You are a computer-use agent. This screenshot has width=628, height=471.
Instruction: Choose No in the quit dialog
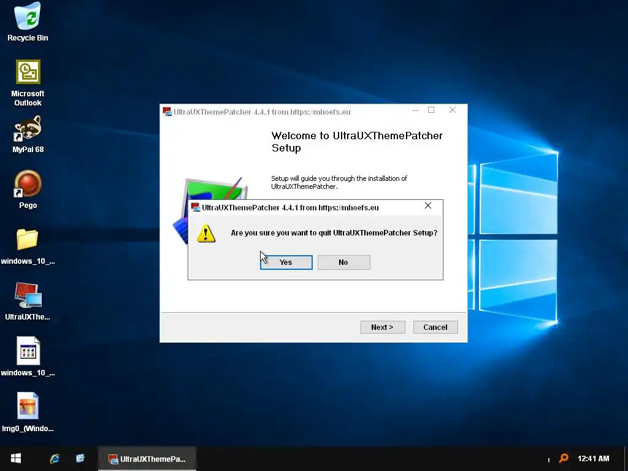(x=343, y=262)
